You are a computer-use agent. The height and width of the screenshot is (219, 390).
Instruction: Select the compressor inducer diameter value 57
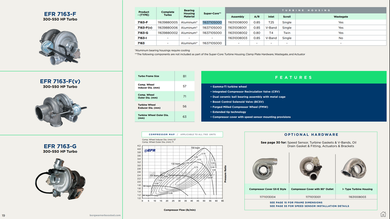[185, 86]
